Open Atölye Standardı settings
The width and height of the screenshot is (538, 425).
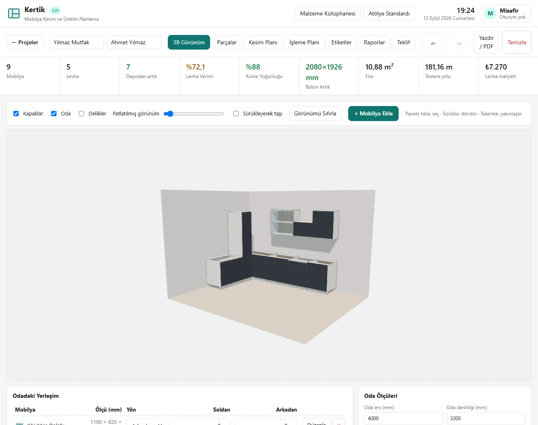[389, 13]
